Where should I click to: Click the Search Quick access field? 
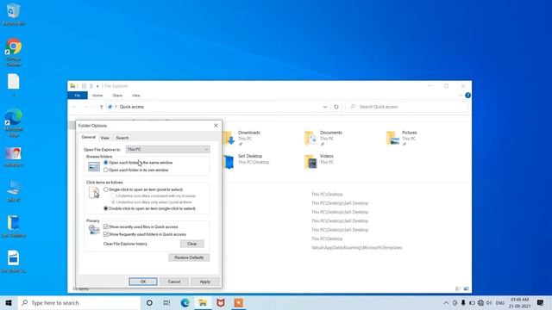tap(407, 107)
